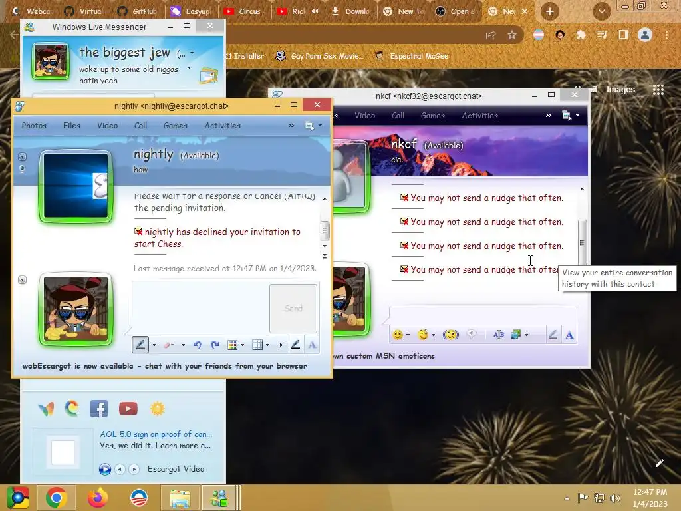Click the nightly chat message input area
Screen dimensions: 681x511
201,307
